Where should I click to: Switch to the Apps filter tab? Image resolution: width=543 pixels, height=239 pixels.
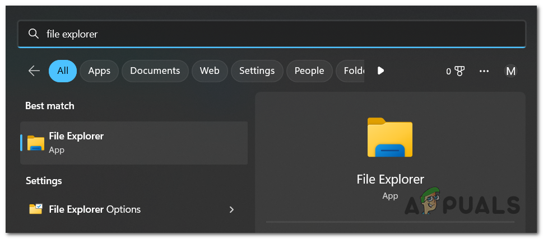pos(99,71)
